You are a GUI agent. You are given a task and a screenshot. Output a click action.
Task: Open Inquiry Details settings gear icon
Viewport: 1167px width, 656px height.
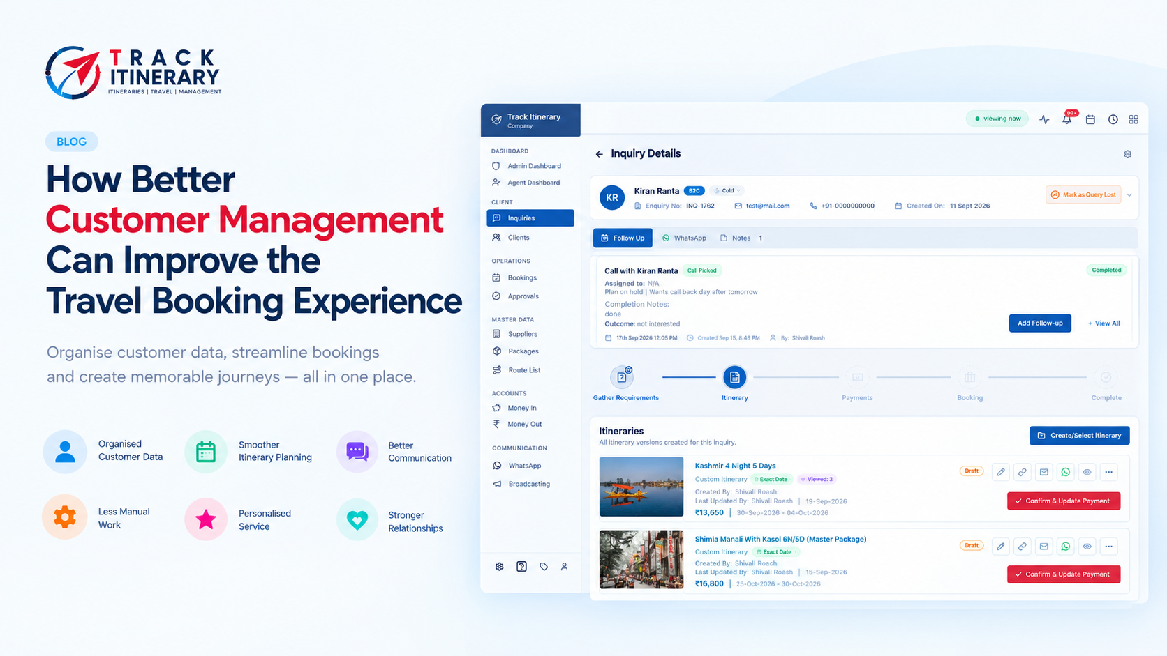pyautogui.click(x=1127, y=154)
